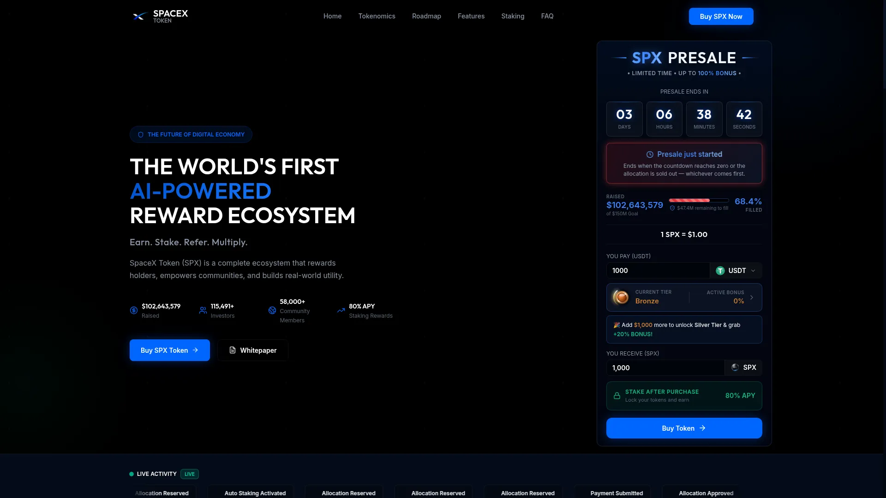
Task: Click the '68.4%' filled value
Action: (748, 202)
